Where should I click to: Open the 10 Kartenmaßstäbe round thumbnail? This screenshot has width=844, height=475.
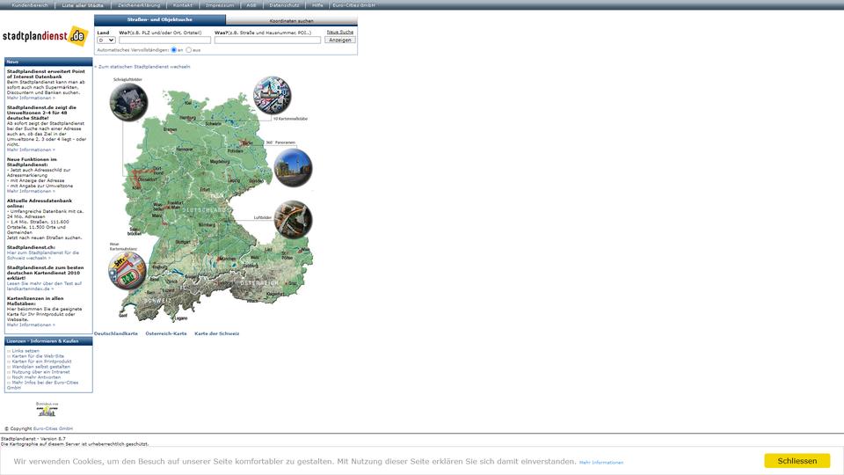[x=272, y=95]
